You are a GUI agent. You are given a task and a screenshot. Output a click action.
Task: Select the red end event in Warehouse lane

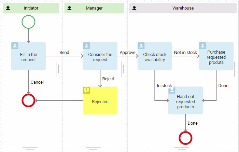click(x=185, y=138)
